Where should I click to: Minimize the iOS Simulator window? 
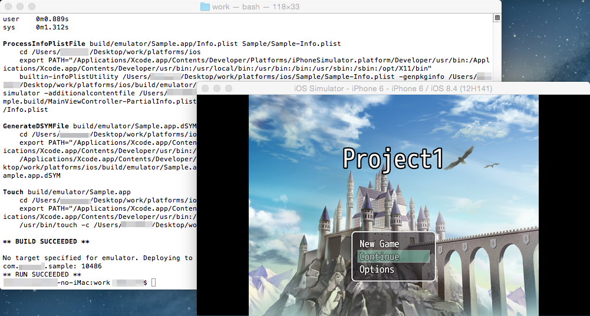tap(217, 88)
